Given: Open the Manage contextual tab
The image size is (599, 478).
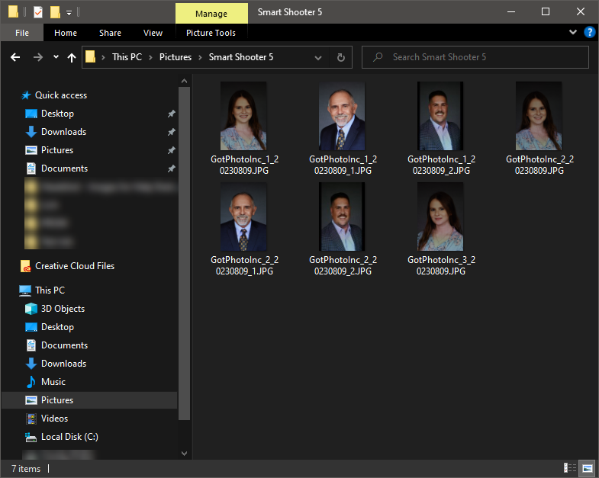Looking at the screenshot, I should (211, 14).
